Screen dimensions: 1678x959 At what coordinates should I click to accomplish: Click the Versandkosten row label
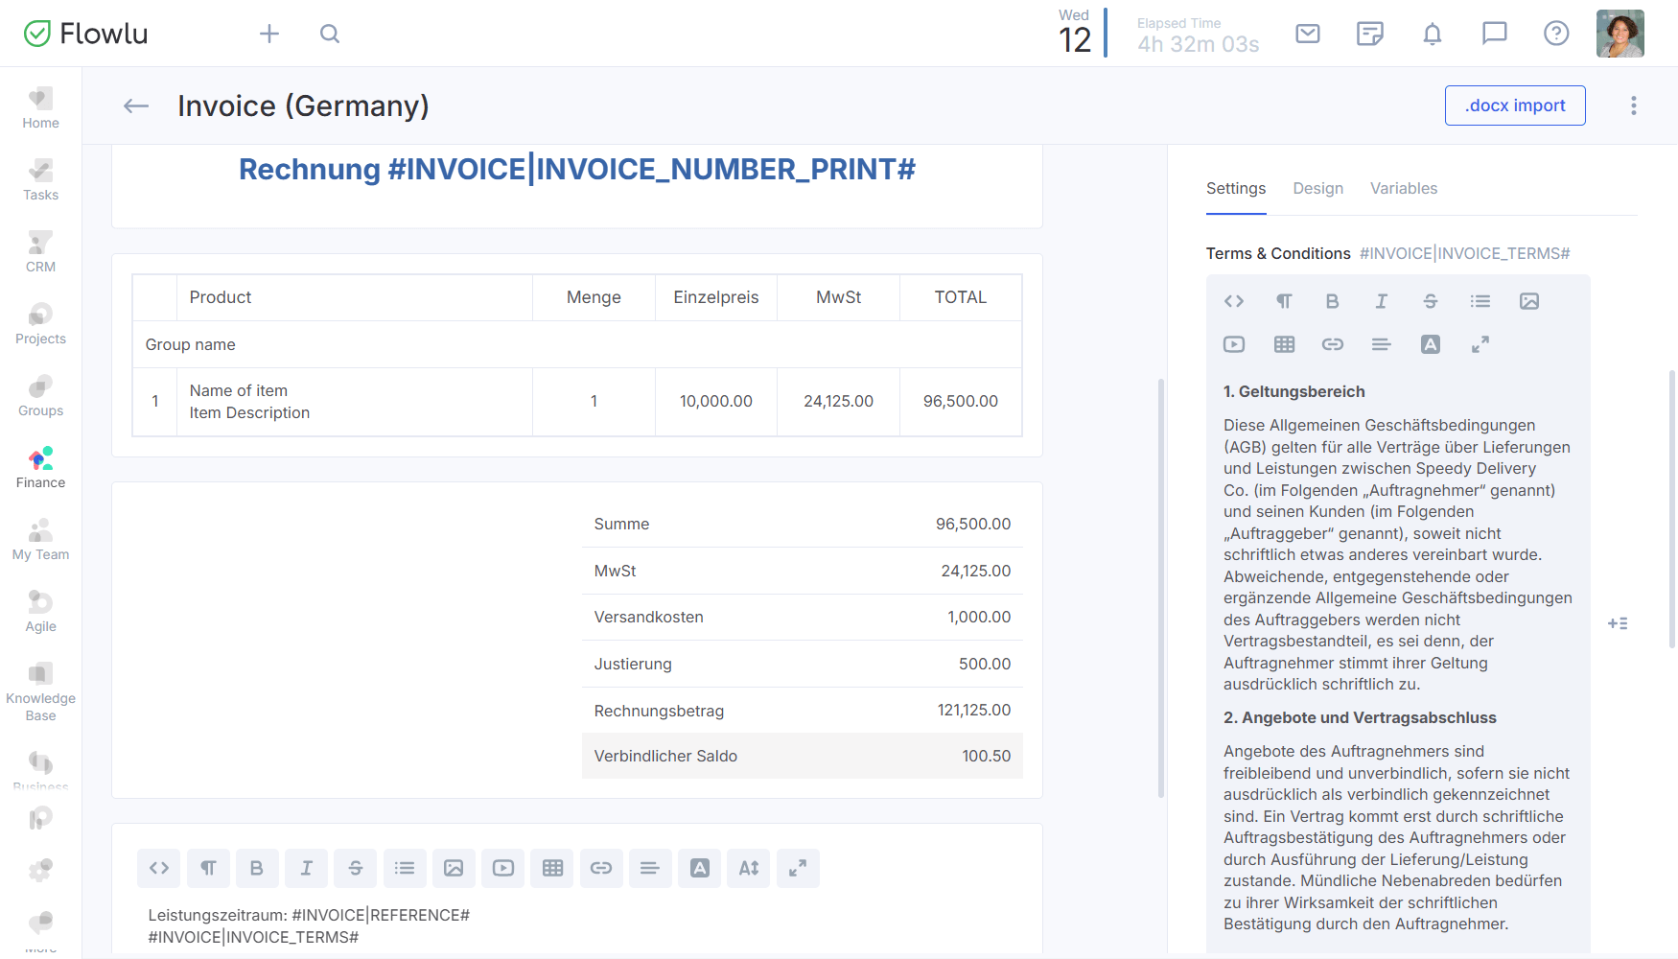click(x=648, y=617)
